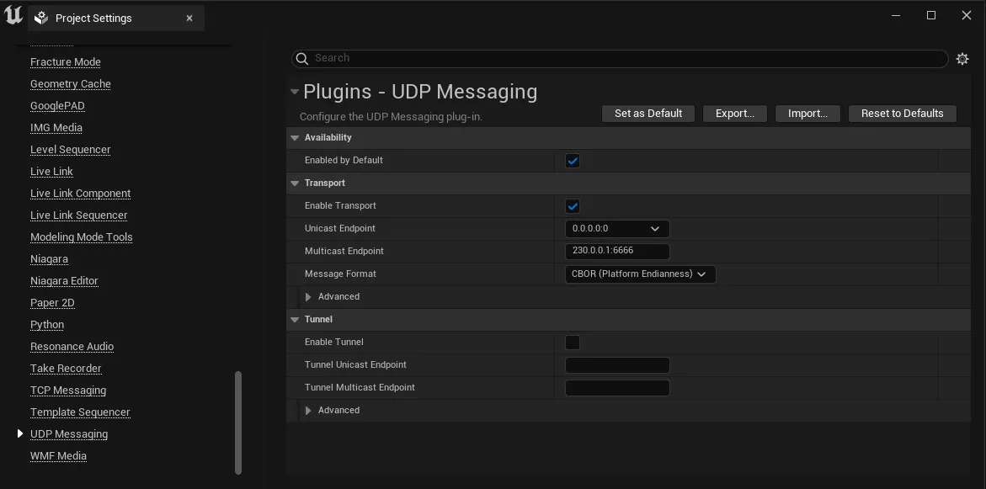Collapse the Tunnel section
986x489 pixels.
295,319
